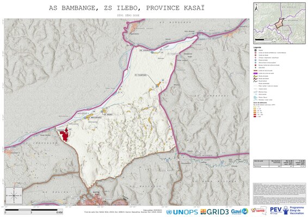Select the 'DTP1 ZÉRO DOSE' subtitle

pyautogui.click(x=128, y=15)
